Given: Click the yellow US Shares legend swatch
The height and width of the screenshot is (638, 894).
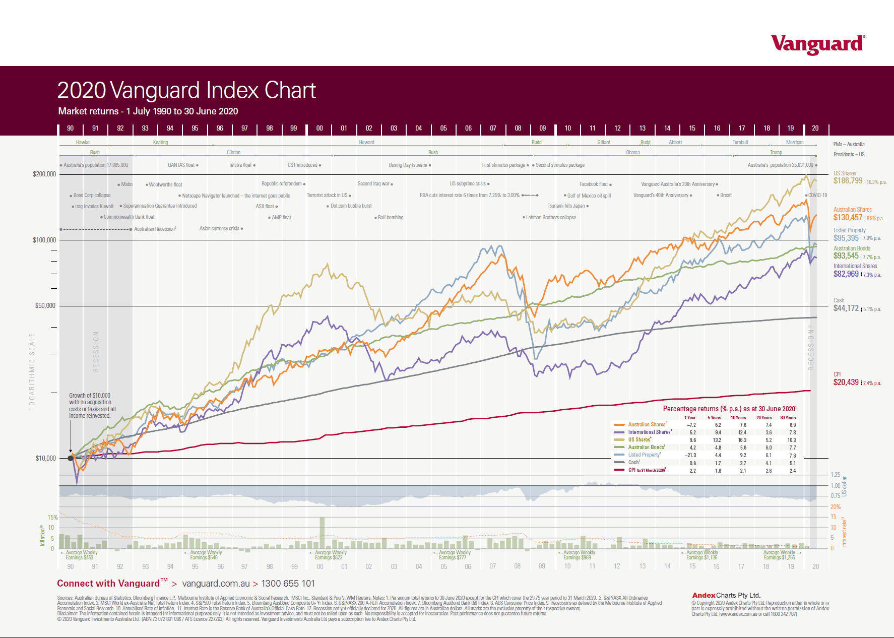Looking at the screenshot, I should tap(619, 440).
